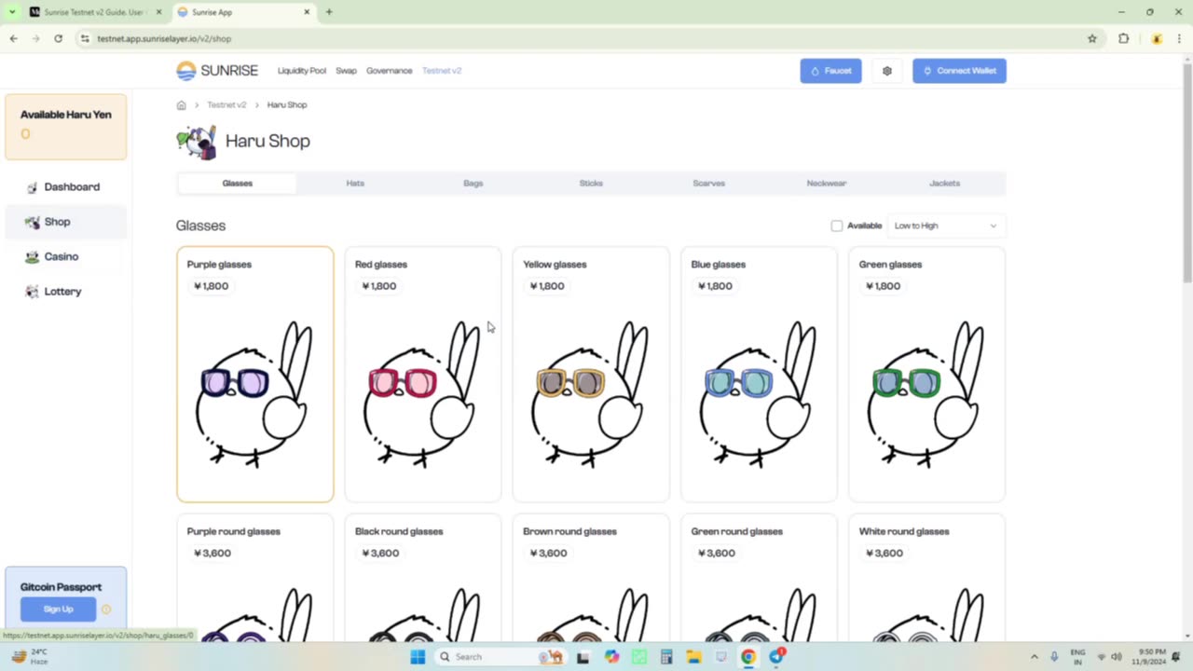Click the Windows Start button
The height and width of the screenshot is (671, 1193).
point(418,657)
